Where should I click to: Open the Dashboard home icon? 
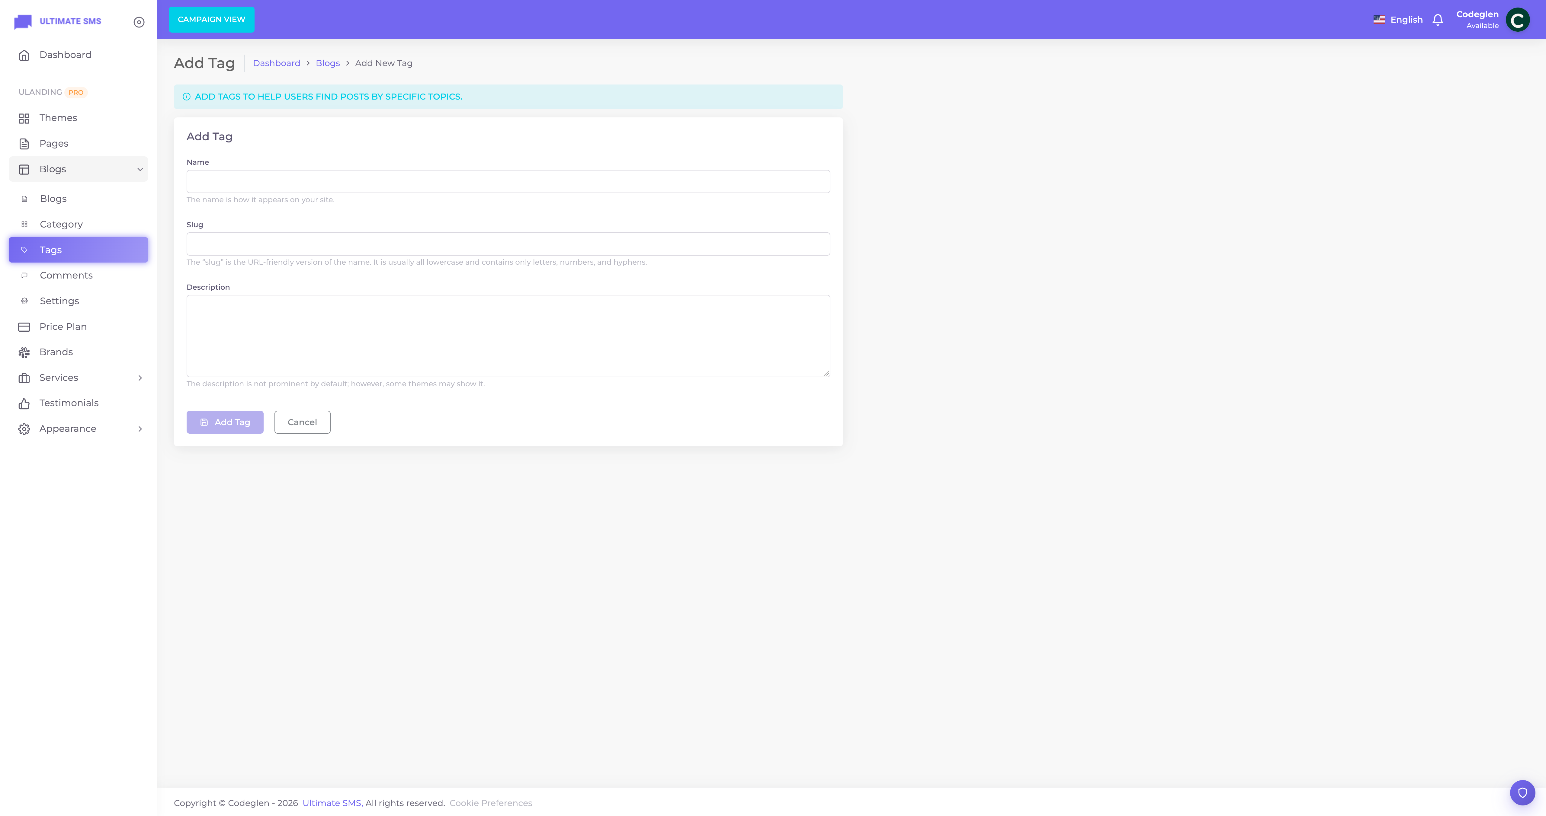coord(24,55)
